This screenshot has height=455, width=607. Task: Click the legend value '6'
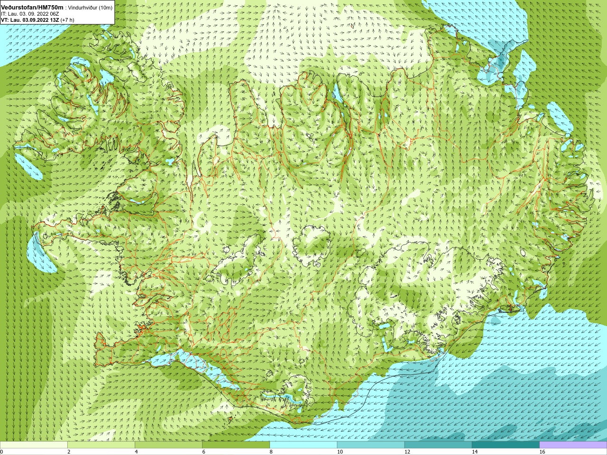(203, 452)
